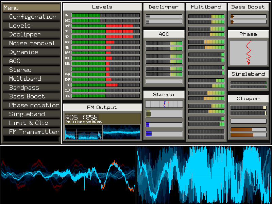Click the STE level meter
The height and width of the screenshot is (204, 272).
pos(106,31)
